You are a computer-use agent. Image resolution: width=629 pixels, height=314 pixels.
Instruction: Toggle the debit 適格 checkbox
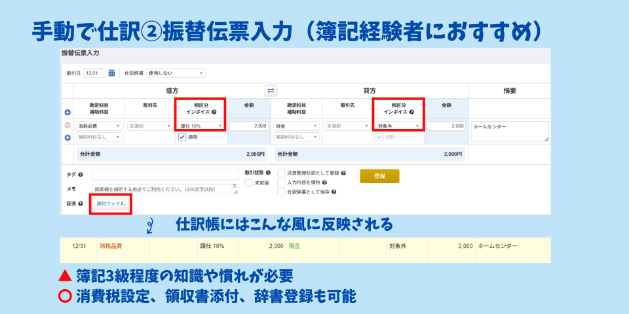click(x=182, y=137)
